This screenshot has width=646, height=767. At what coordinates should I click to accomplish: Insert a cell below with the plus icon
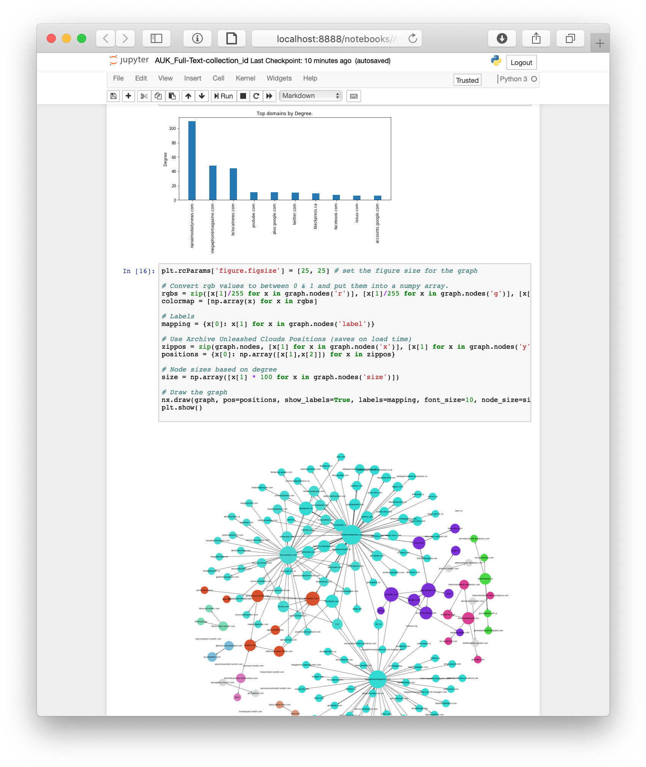[128, 96]
